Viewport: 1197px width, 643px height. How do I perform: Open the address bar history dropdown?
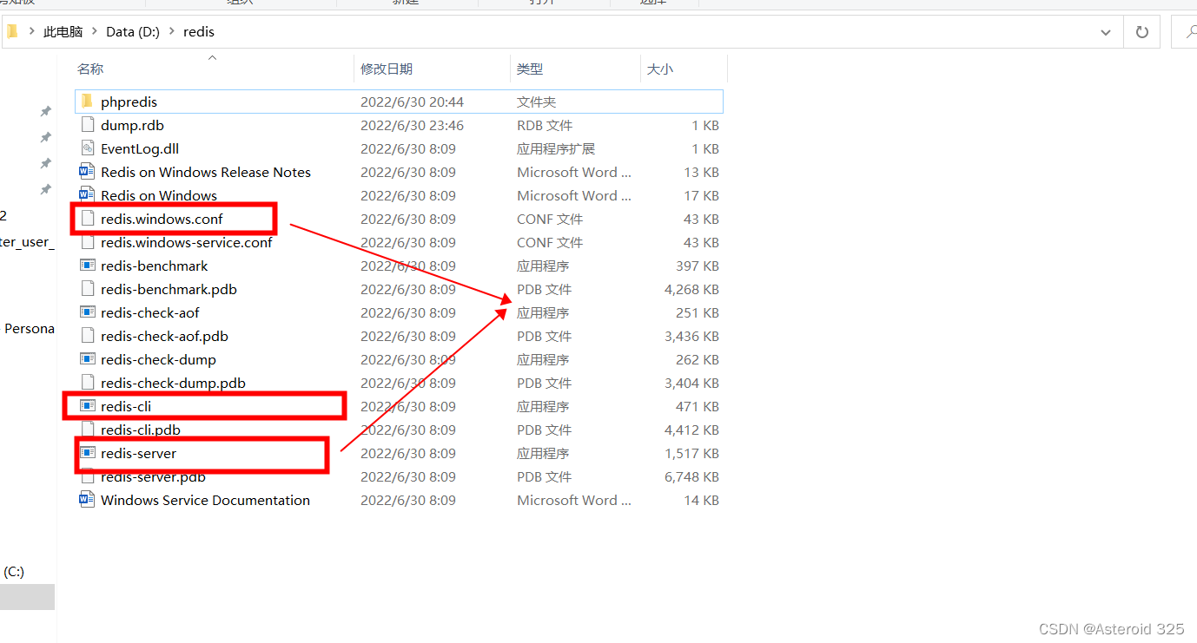pyautogui.click(x=1106, y=32)
